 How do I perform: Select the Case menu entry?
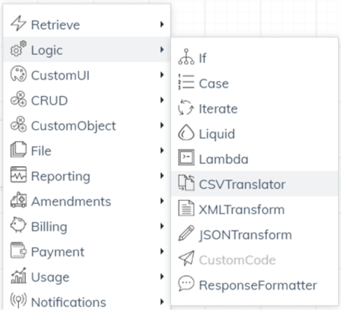pyautogui.click(x=254, y=83)
